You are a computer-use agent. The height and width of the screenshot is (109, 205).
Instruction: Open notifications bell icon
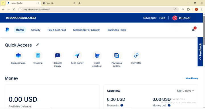193,30
